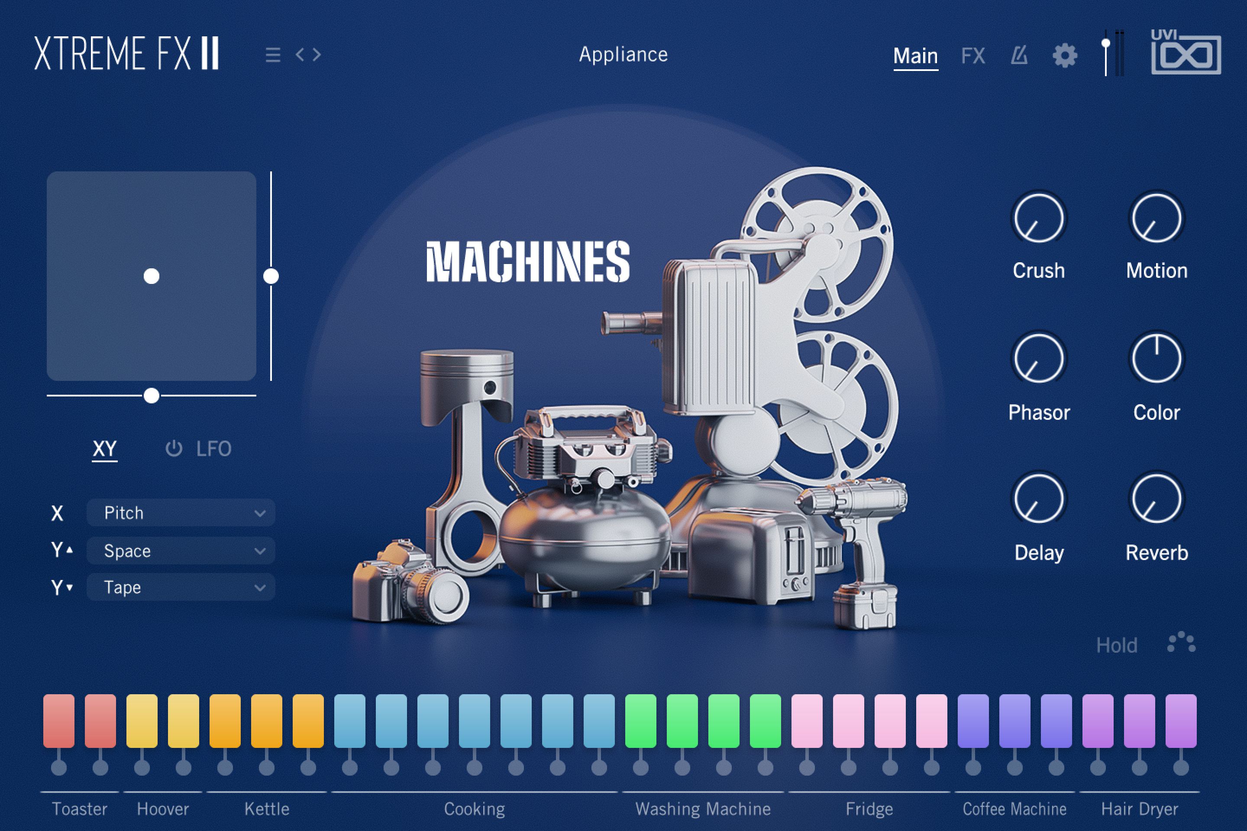Open the Y up Space dropdown
The image size is (1247, 831).
[181, 551]
